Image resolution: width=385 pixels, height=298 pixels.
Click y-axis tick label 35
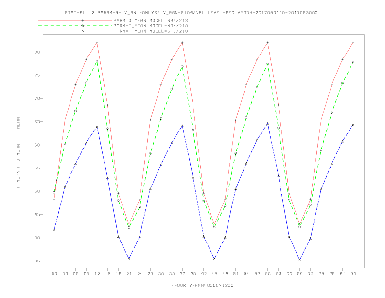[x=37, y=261]
